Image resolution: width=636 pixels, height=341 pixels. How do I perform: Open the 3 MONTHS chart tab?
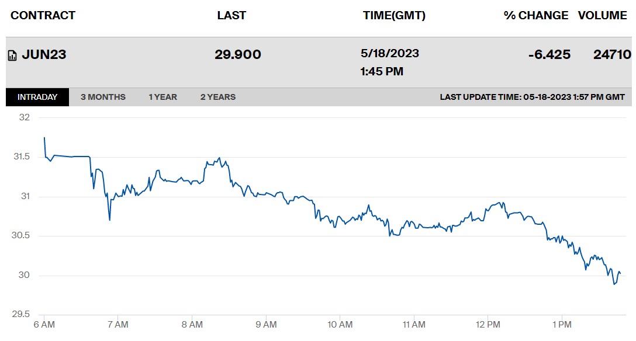pos(103,97)
